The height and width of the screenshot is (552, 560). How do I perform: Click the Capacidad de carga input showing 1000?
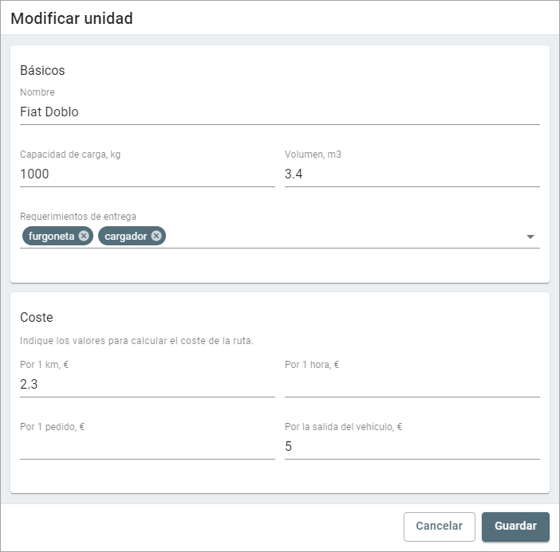click(147, 174)
